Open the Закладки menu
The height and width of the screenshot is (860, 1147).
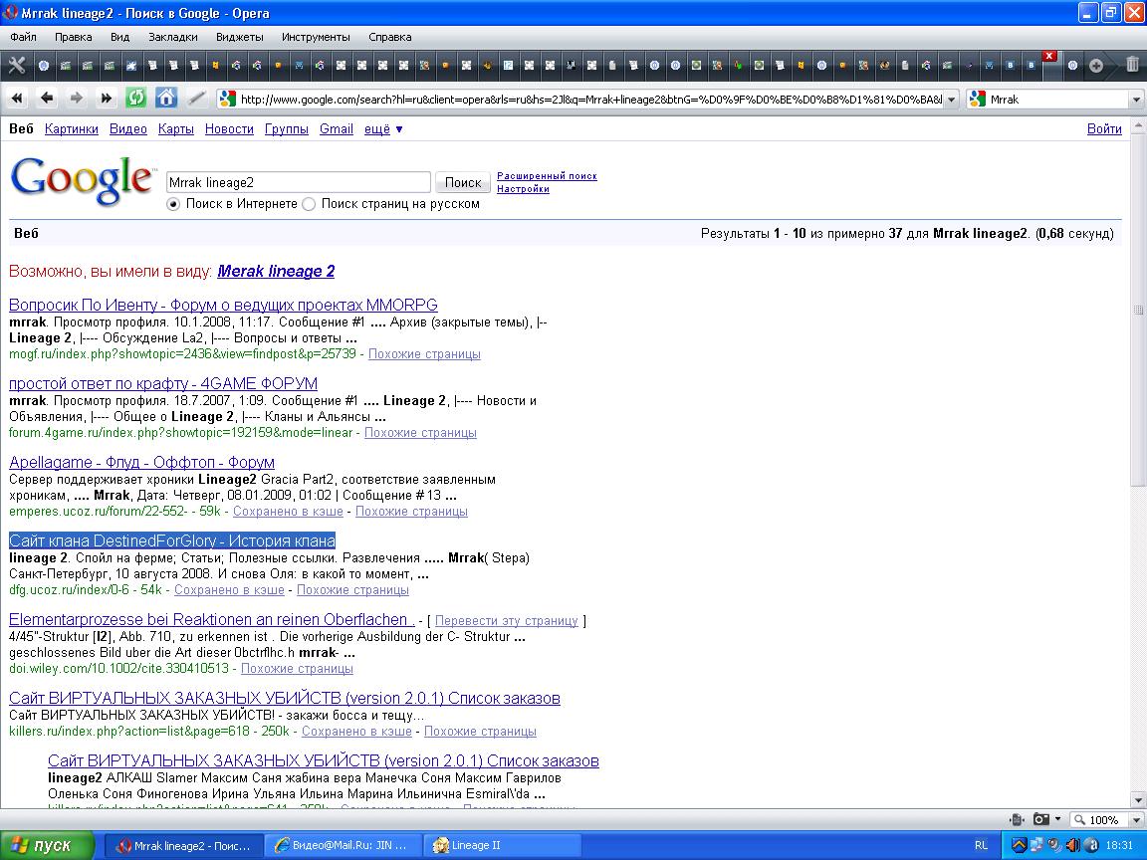click(x=172, y=37)
